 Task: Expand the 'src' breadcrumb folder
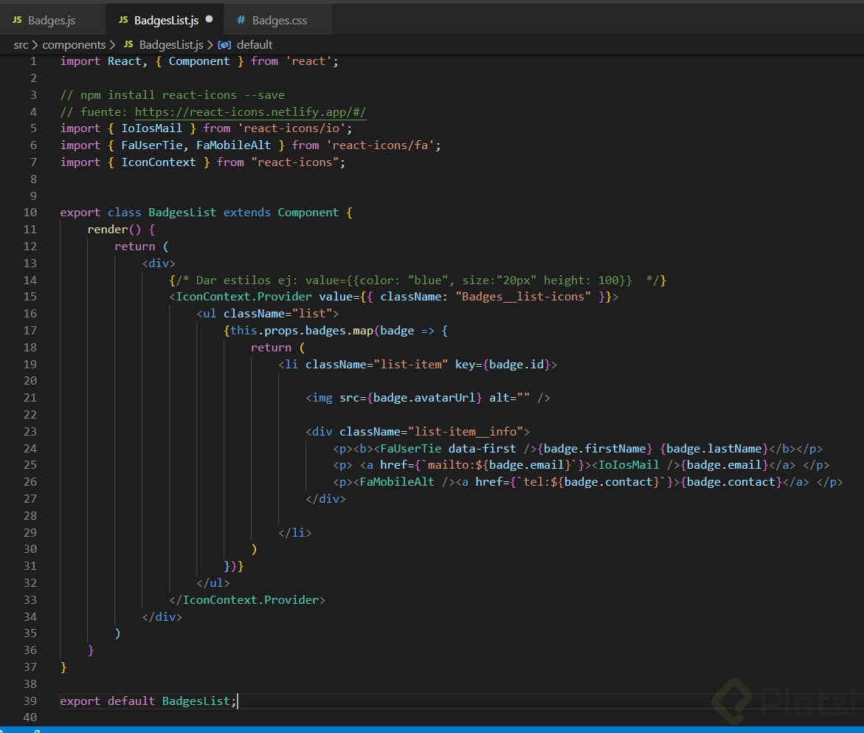(x=21, y=45)
